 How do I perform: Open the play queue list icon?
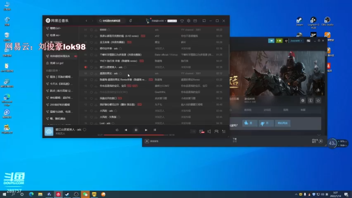pos(224,132)
